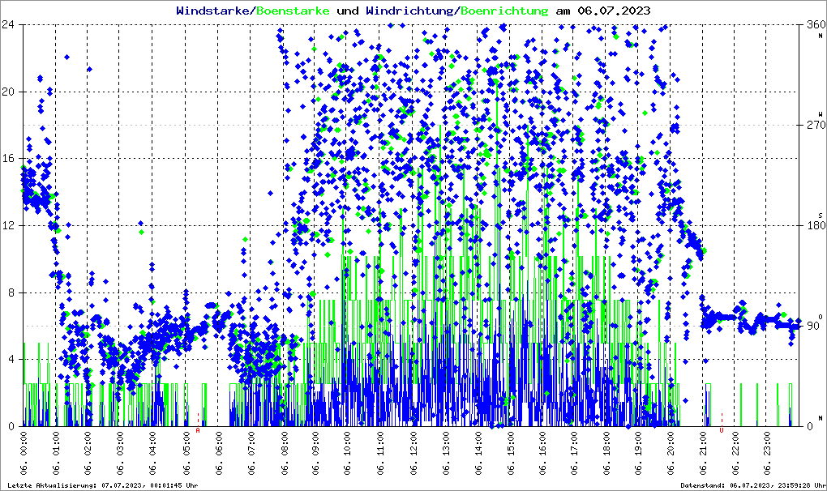Click the 07:00 time axis label

tap(251, 453)
